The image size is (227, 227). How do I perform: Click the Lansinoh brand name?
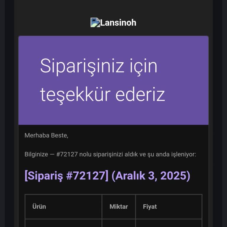coord(118,23)
